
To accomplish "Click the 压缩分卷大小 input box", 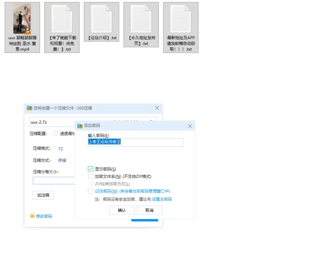I will pos(54,180).
